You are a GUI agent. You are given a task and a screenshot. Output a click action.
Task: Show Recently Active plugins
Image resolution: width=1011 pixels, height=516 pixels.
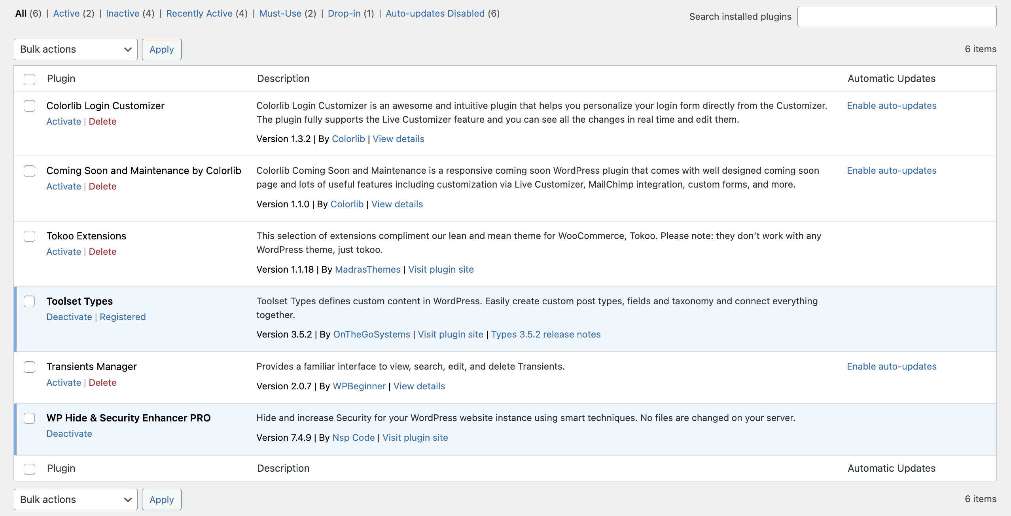[x=199, y=13]
